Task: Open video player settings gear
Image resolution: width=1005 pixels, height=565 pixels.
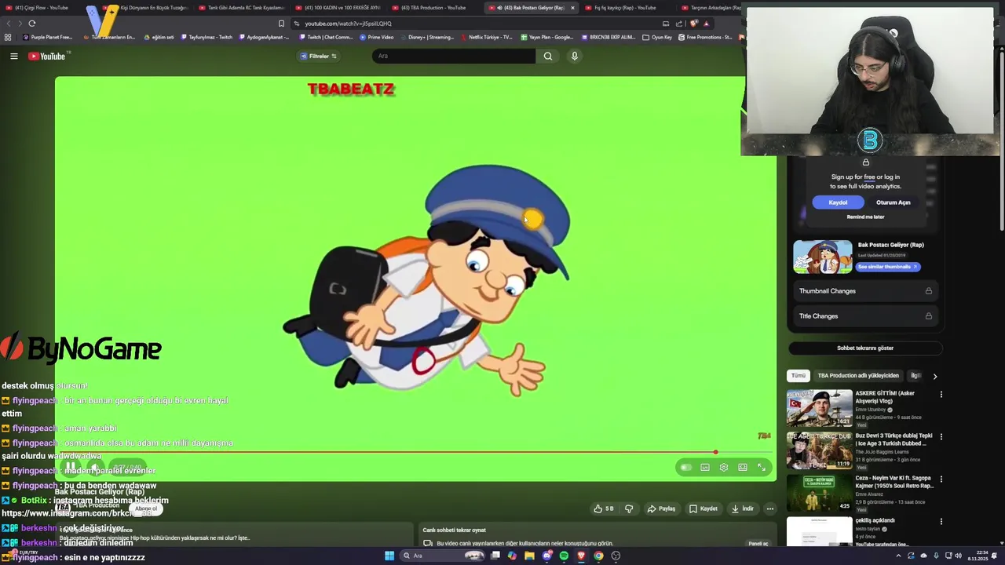Action: pyautogui.click(x=724, y=468)
